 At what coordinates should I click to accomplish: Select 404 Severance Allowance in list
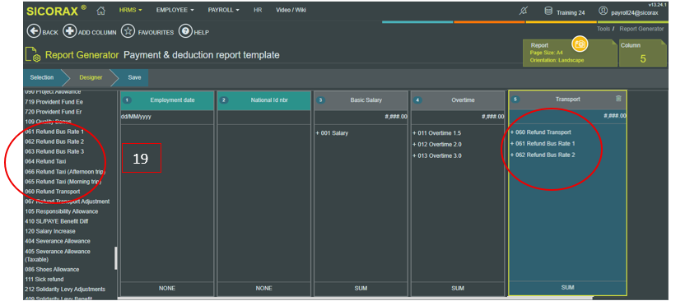click(58, 241)
